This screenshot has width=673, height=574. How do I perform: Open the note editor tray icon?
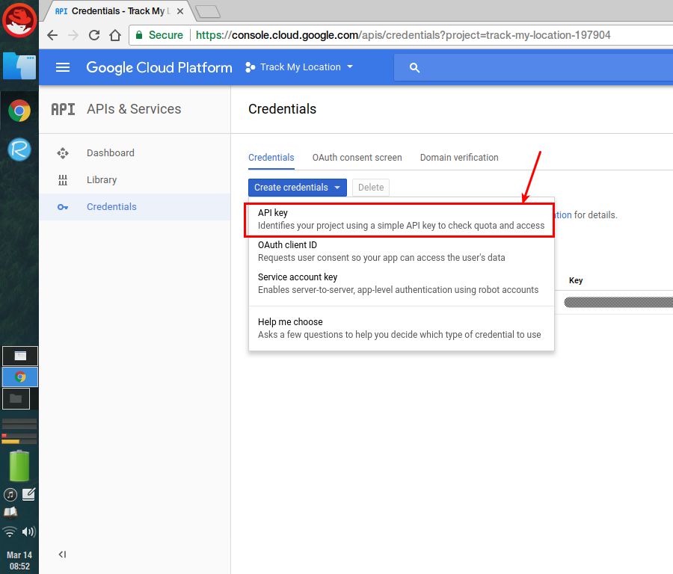(28, 495)
